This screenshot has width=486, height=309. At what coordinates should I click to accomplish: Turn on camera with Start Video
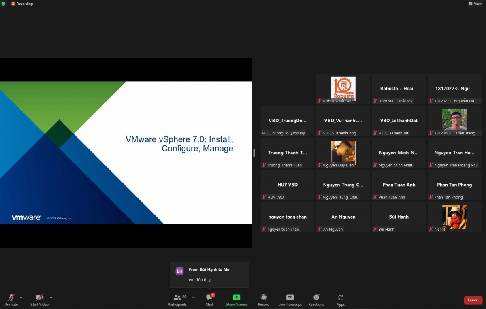[x=39, y=300]
